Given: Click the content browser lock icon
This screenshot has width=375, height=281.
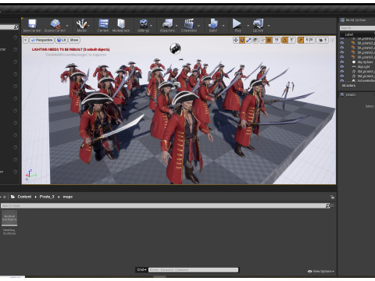Looking at the screenshot, I should click(x=332, y=197).
